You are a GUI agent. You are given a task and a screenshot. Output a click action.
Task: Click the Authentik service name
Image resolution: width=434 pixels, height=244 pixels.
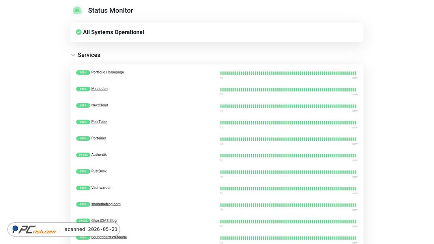99,155
